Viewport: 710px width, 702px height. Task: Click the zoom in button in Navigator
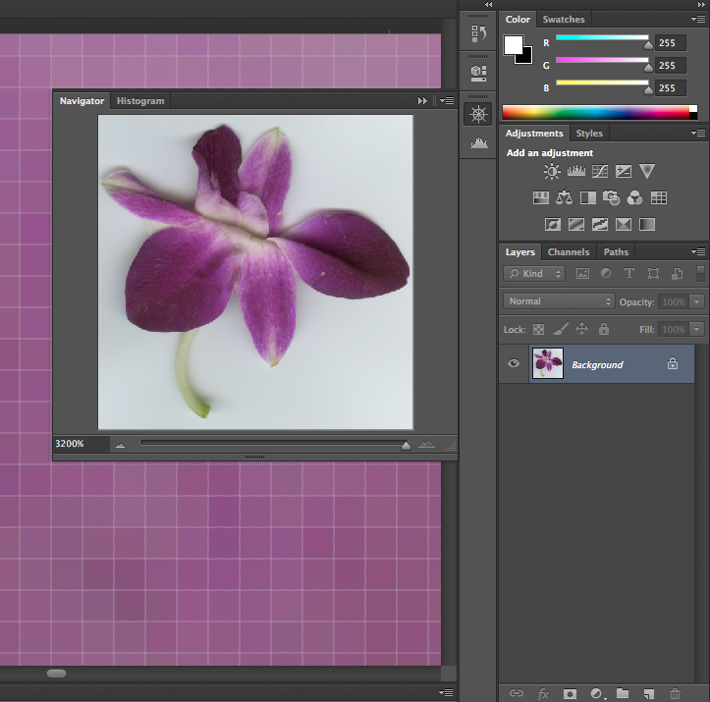(x=426, y=445)
